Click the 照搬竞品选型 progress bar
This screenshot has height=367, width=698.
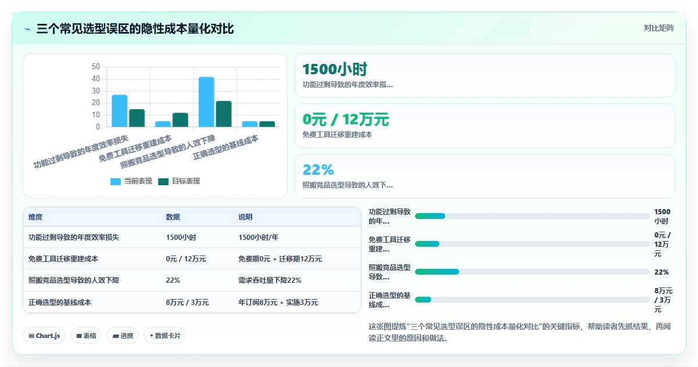[532, 272]
